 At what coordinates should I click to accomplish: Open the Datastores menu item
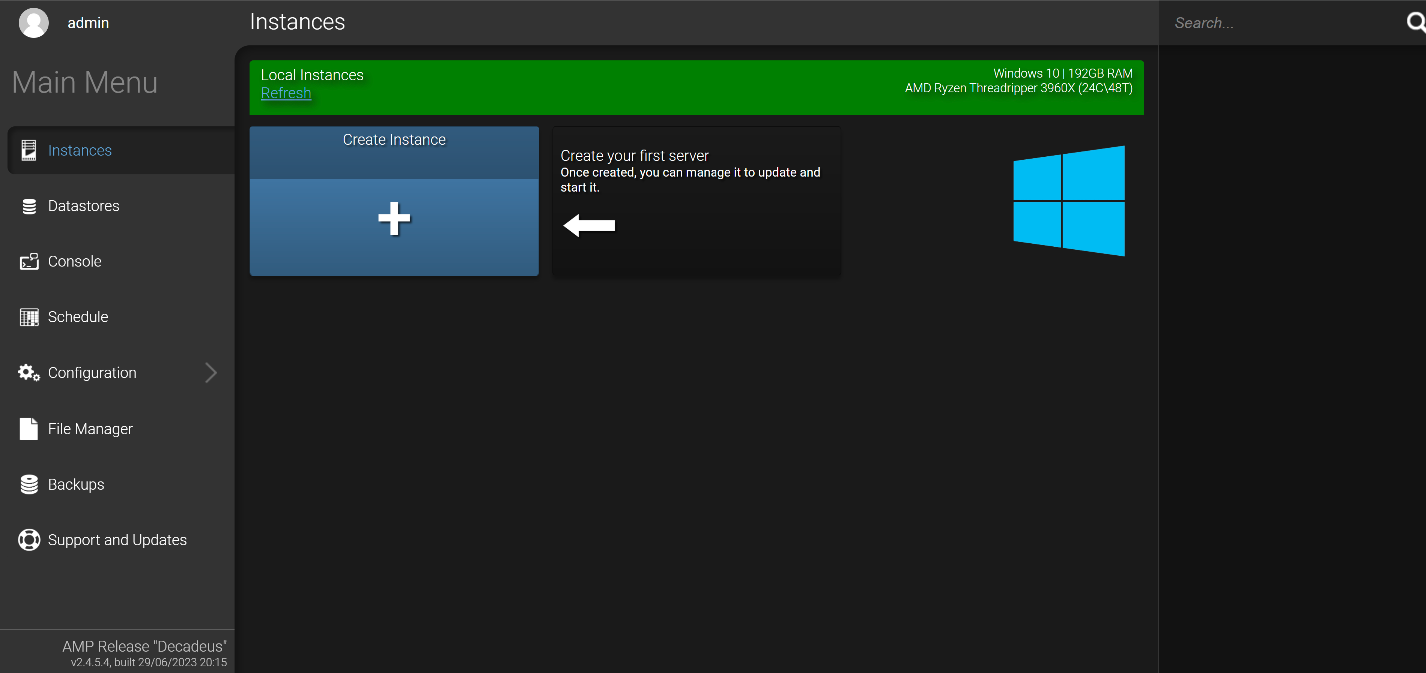pos(84,206)
